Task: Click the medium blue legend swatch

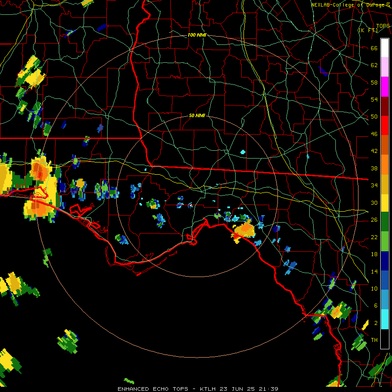Action: pyautogui.click(x=385, y=280)
